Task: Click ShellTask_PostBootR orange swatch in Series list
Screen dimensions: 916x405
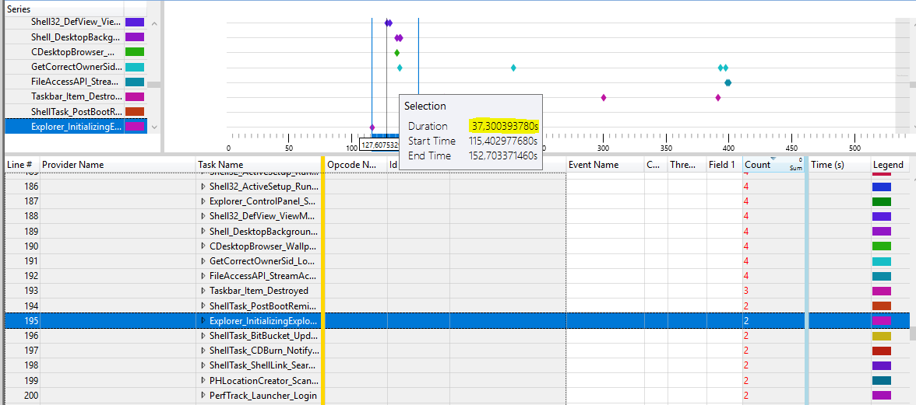Action: pyautogui.click(x=134, y=111)
